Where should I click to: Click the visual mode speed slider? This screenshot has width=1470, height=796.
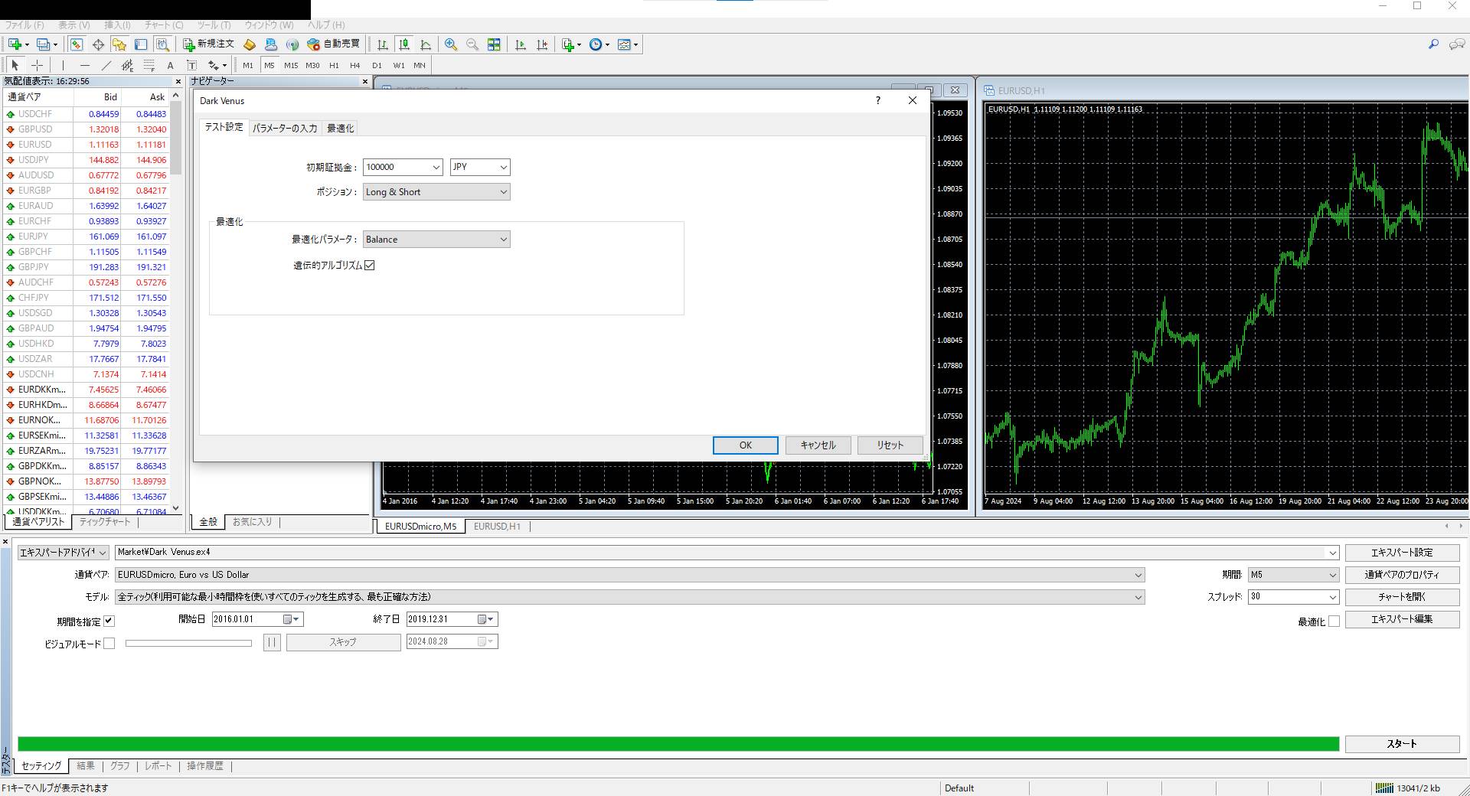(188, 643)
